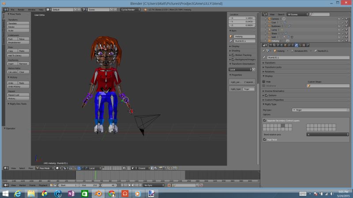The image size is (353, 198).
Task: Expand the Inverse Kinematics panel
Action: point(274,91)
